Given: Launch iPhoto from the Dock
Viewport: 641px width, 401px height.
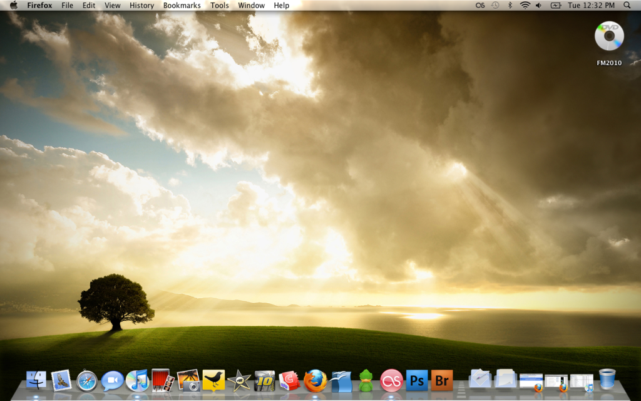Looking at the screenshot, I should pos(188,380).
